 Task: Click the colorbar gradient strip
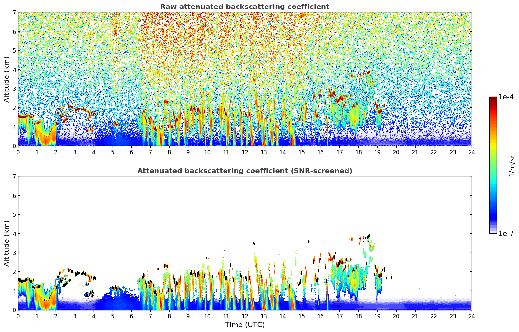[x=493, y=165]
